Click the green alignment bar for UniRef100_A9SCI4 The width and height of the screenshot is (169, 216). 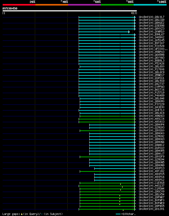(107, 119)
